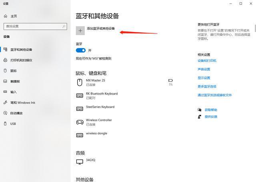Select the RK Bluetooth Keyboard device name
256x182 pixels.
(x=102, y=94)
